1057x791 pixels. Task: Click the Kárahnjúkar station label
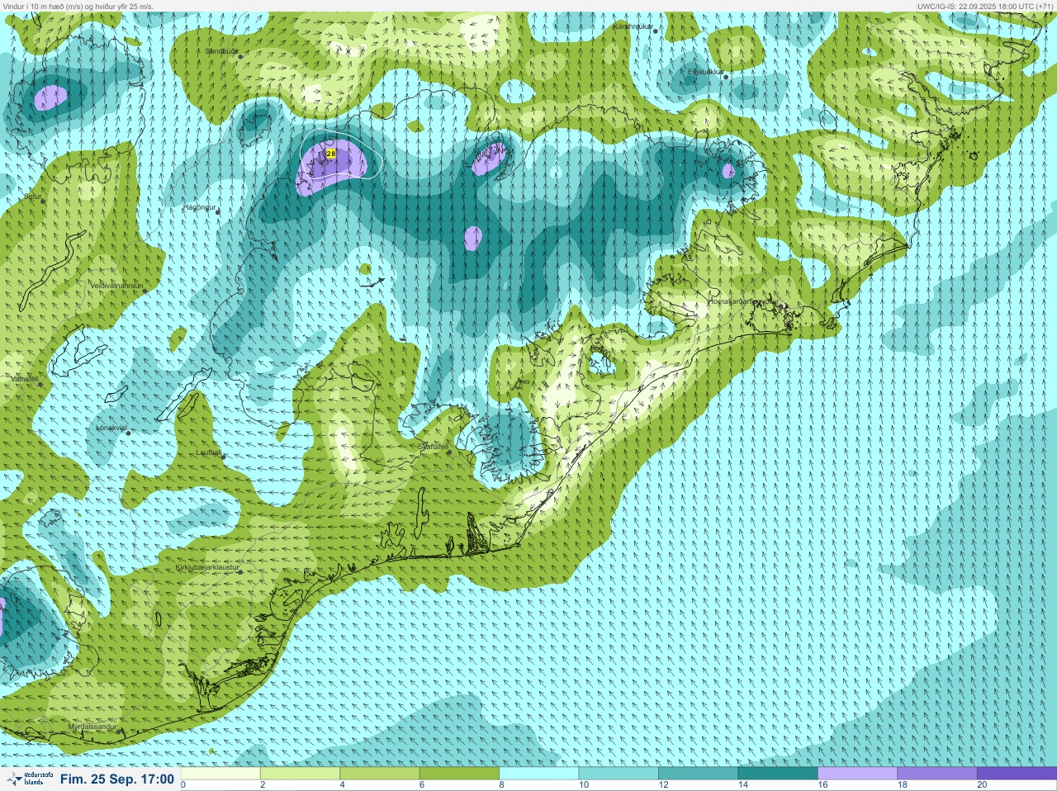(633, 26)
